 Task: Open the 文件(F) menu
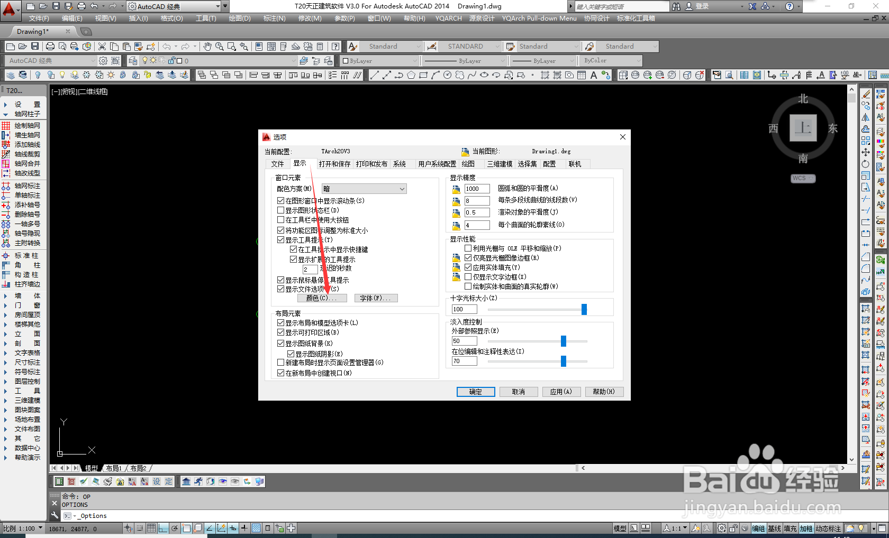pos(39,18)
